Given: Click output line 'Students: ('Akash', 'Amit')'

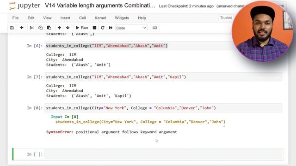Looking at the screenshot, I should tap(78, 65).
